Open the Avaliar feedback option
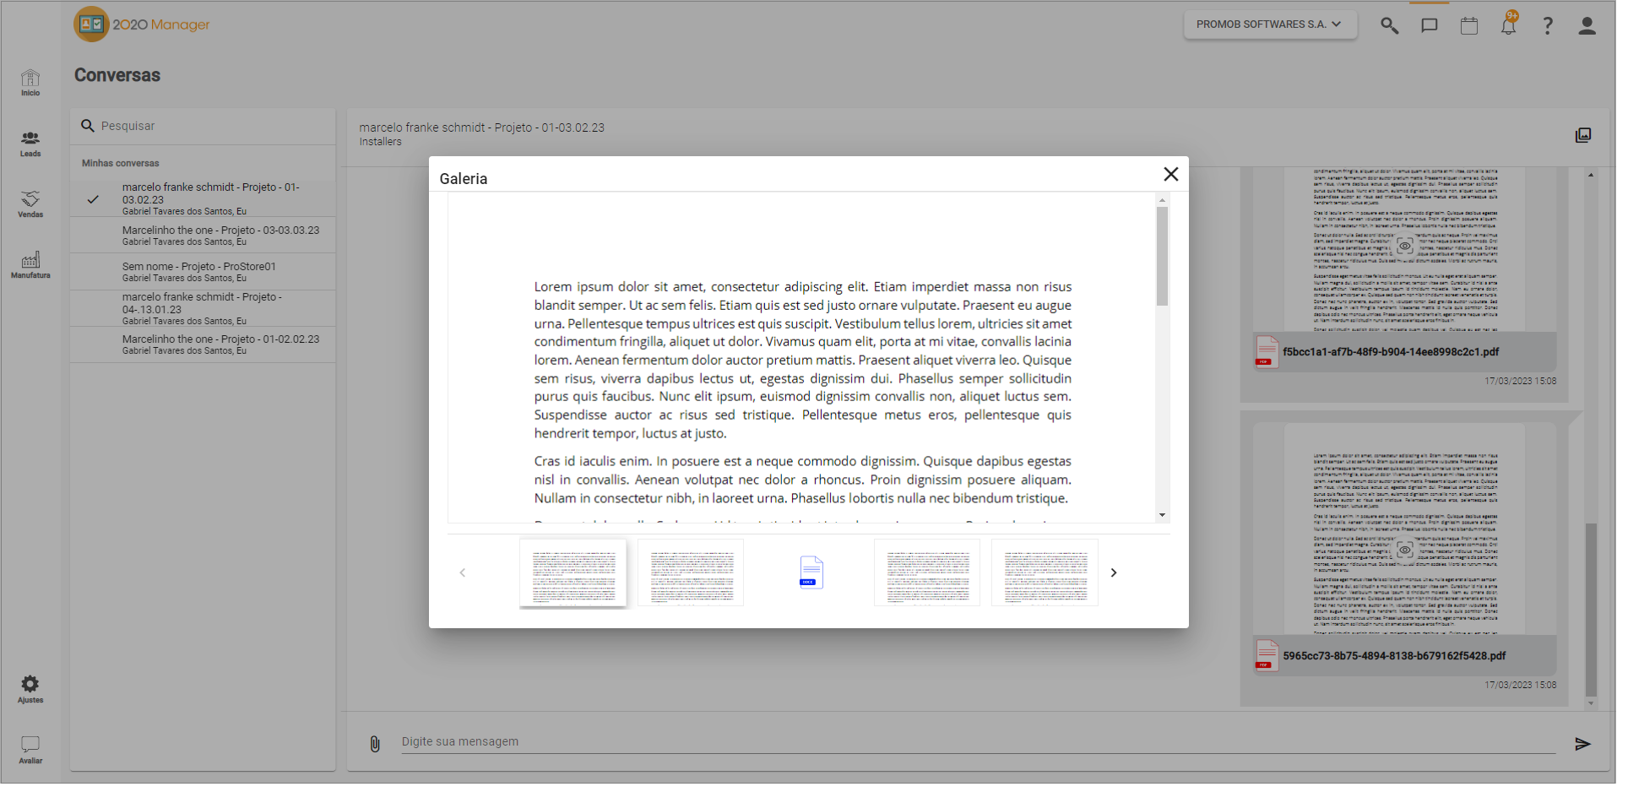 click(30, 751)
